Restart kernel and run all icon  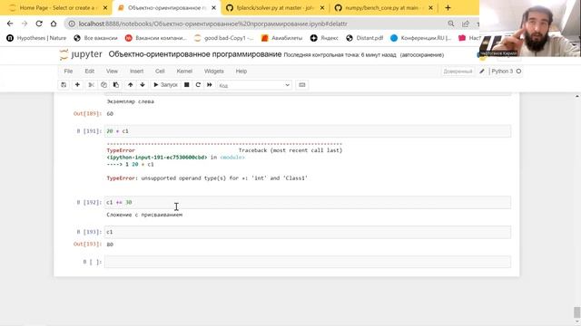click(210, 85)
